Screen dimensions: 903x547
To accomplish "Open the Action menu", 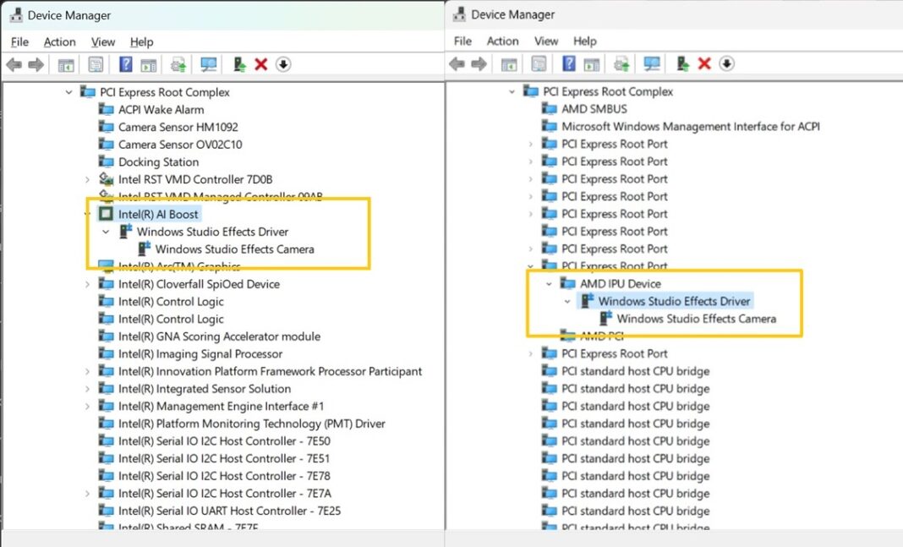I will [59, 41].
